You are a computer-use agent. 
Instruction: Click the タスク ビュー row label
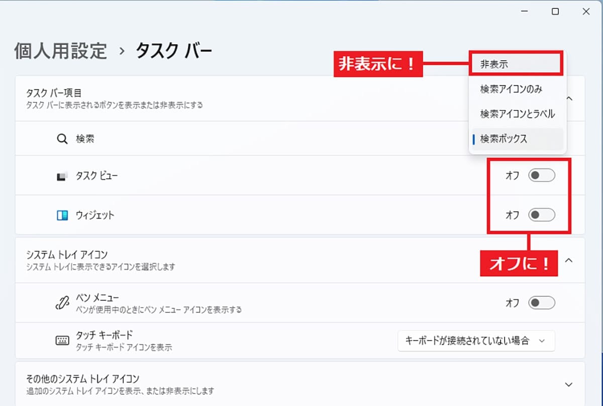97,176
